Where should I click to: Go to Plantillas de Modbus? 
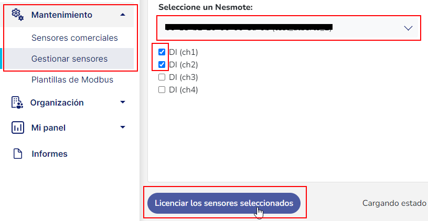click(x=72, y=80)
